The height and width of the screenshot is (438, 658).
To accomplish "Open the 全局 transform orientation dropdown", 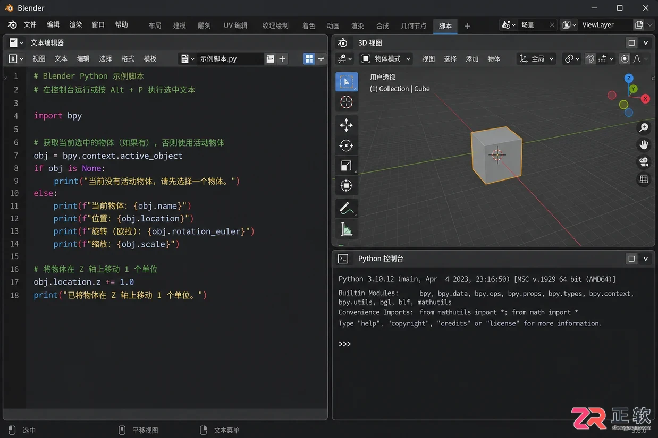I will [537, 59].
